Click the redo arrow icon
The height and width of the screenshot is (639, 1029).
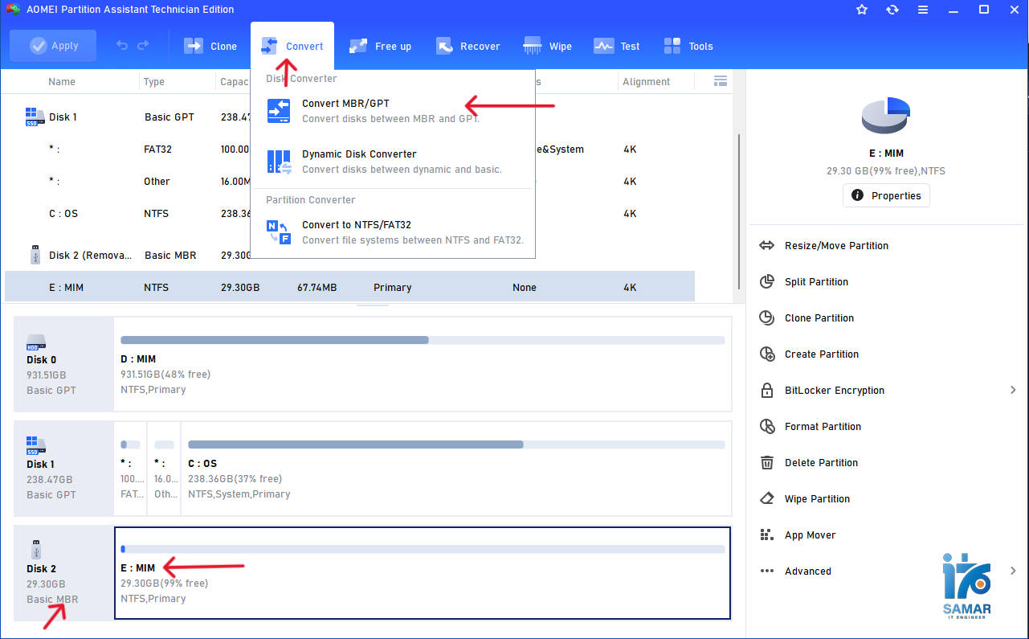point(144,46)
